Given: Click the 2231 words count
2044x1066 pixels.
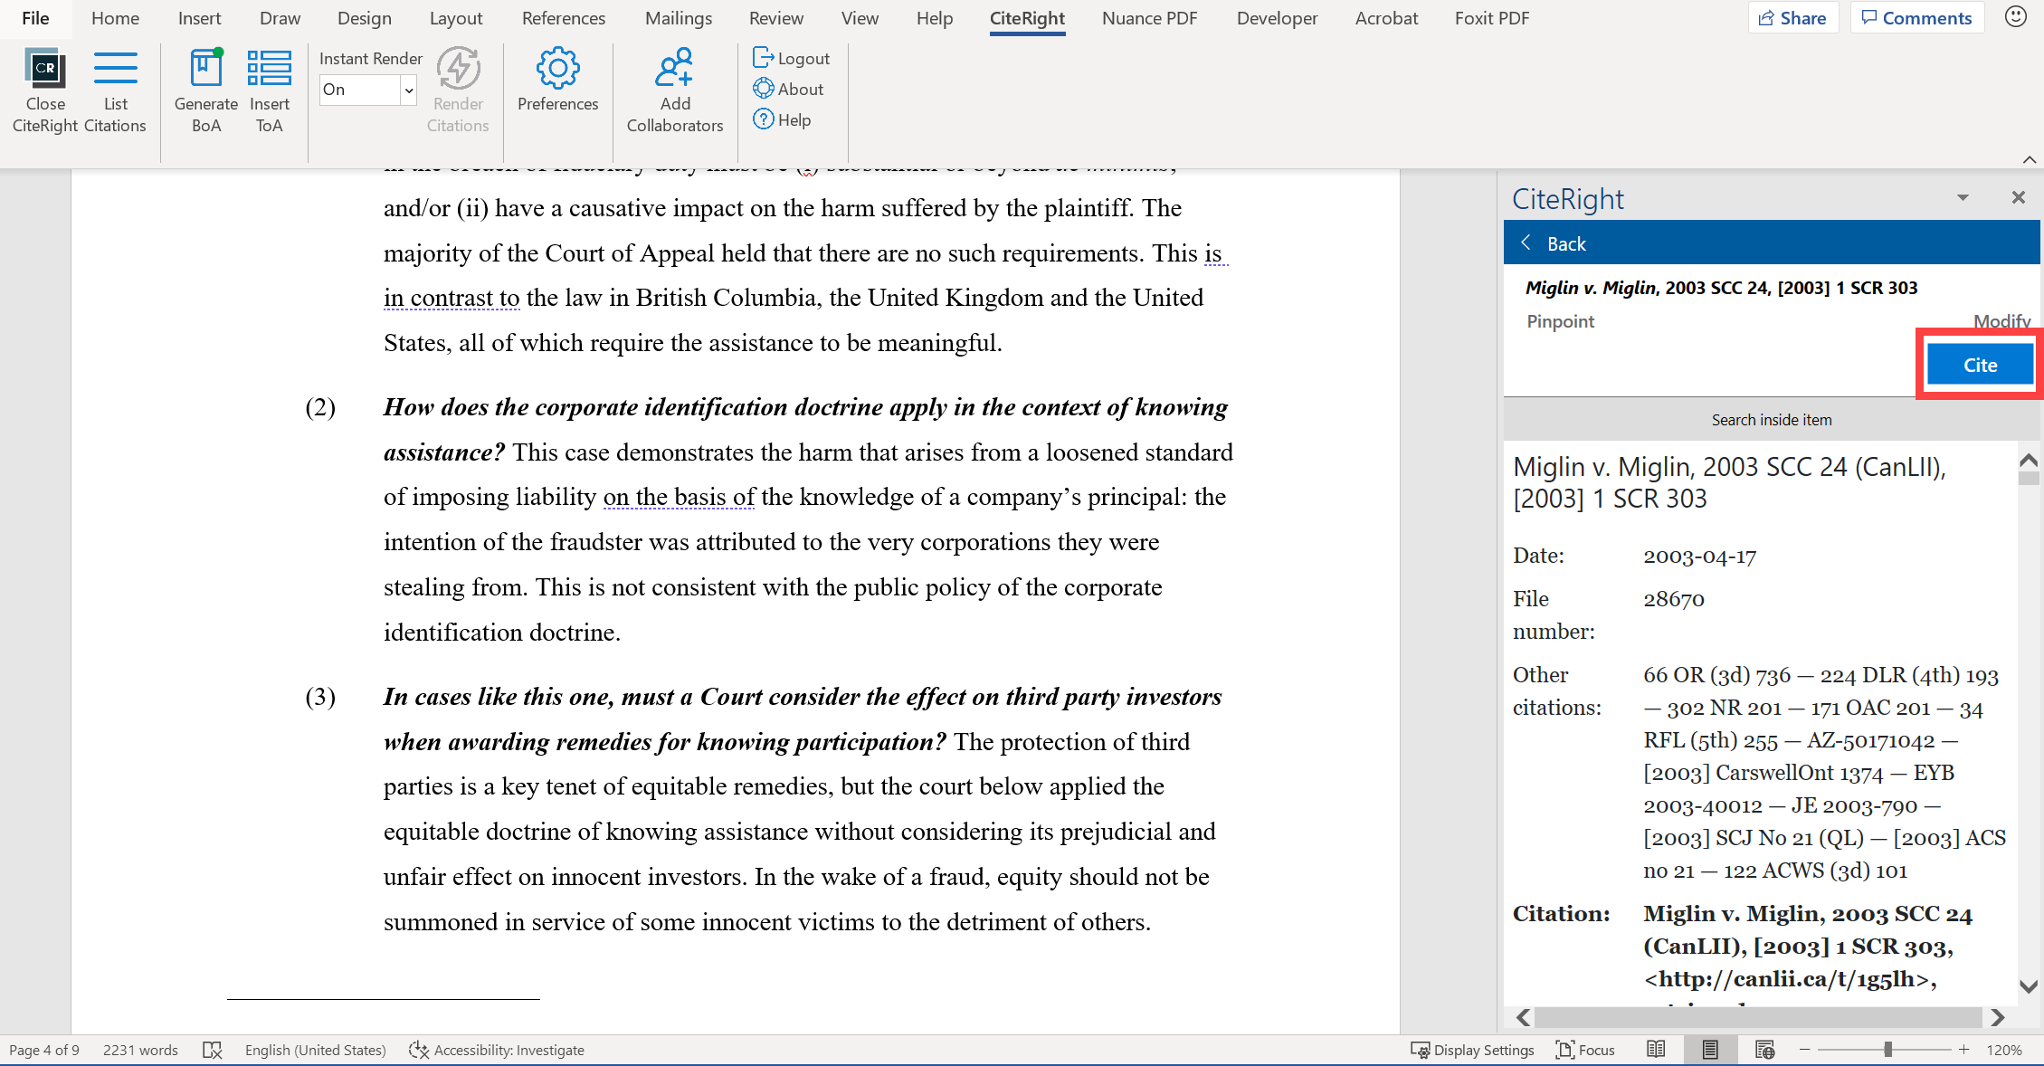Looking at the screenshot, I should (140, 1050).
